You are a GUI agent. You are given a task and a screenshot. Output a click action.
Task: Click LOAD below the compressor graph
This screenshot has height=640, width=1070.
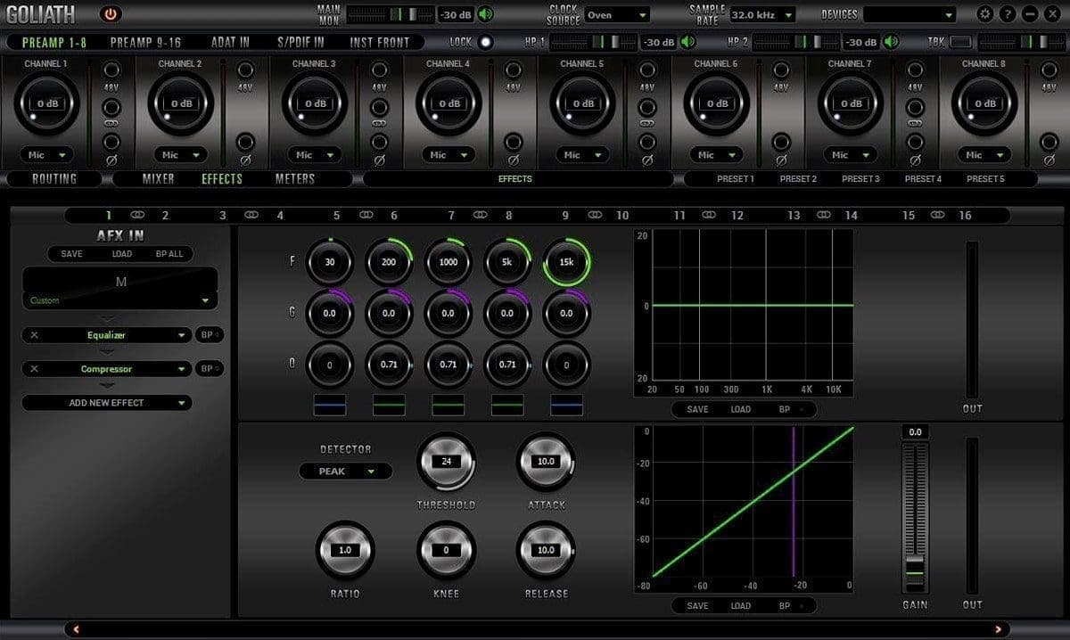(x=741, y=606)
